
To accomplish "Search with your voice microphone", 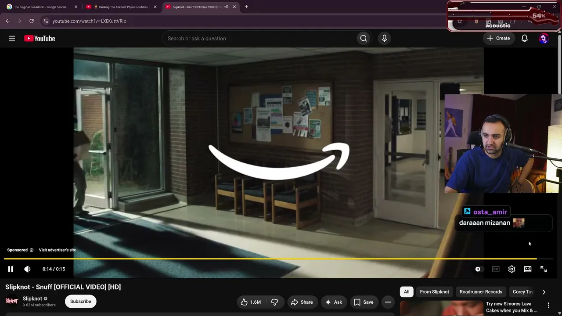I will pyautogui.click(x=384, y=39).
